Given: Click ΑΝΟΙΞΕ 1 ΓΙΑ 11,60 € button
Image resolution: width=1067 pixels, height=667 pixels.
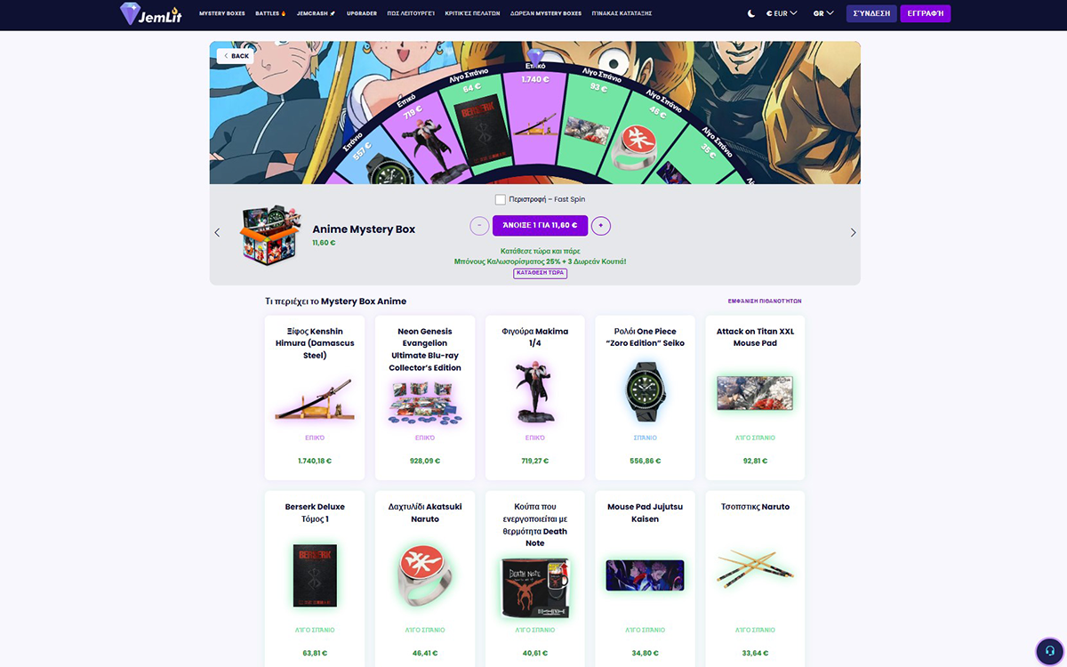Looking at the screenshot, I should pos(540,226).
